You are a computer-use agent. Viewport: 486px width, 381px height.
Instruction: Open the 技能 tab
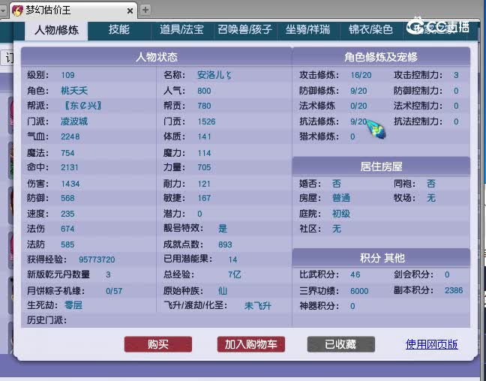pyautogui.click(x=119, y=30)
